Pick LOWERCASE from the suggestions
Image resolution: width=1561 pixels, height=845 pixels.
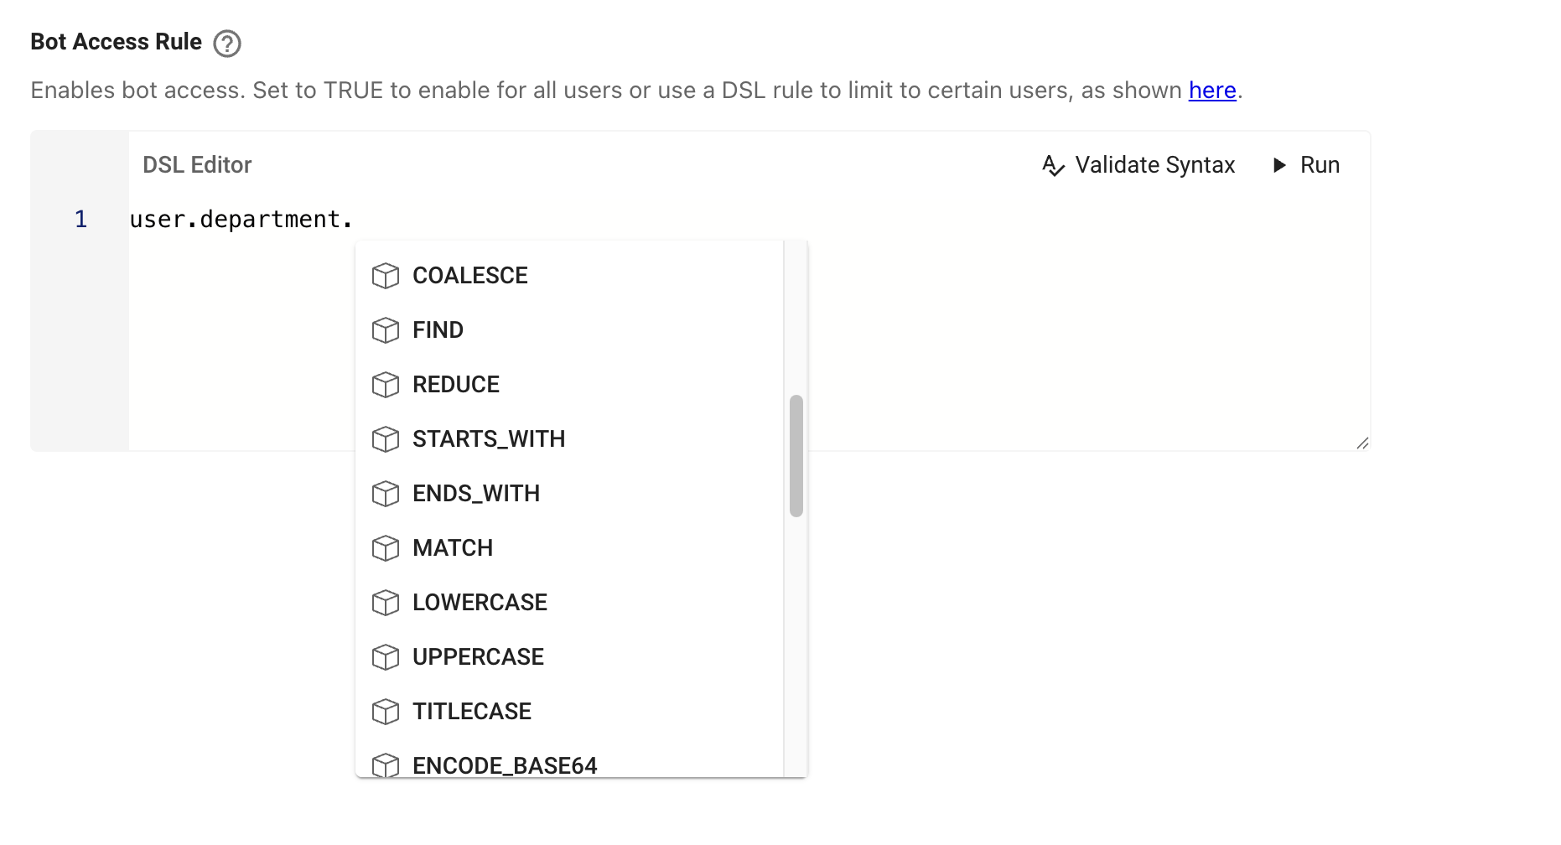(480, 603)
